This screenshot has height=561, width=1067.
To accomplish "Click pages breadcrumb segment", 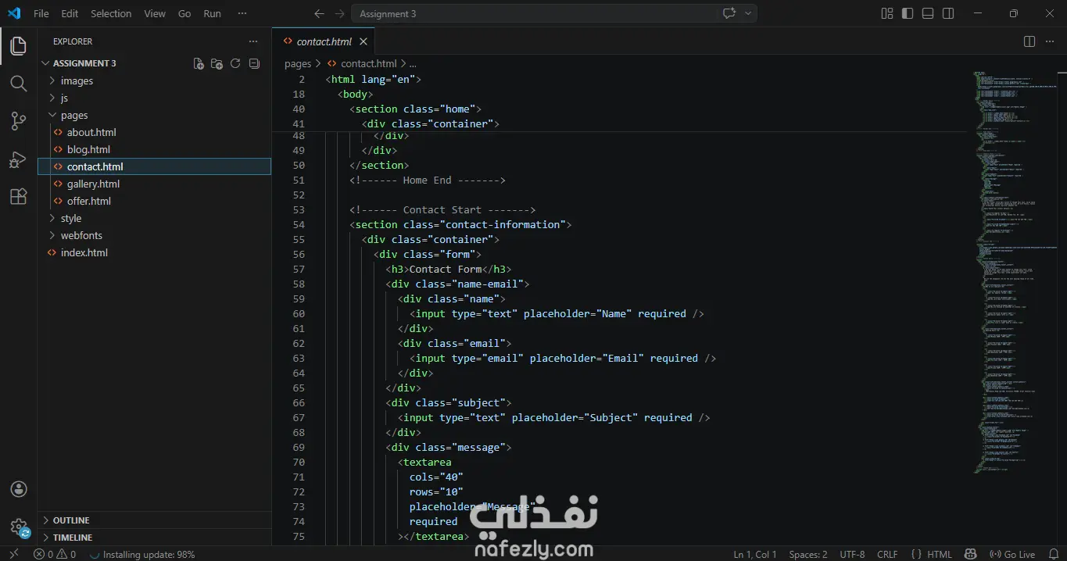I will click(x=298, y=63).
